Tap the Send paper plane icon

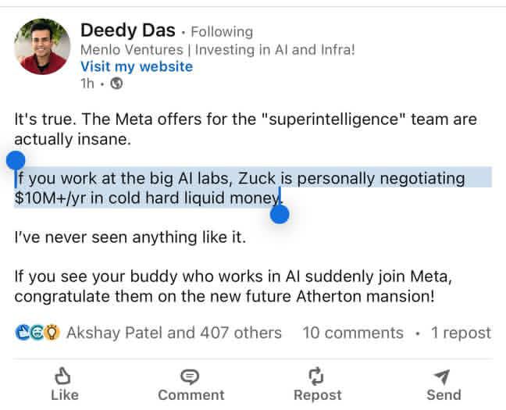(x=442, y=377)
